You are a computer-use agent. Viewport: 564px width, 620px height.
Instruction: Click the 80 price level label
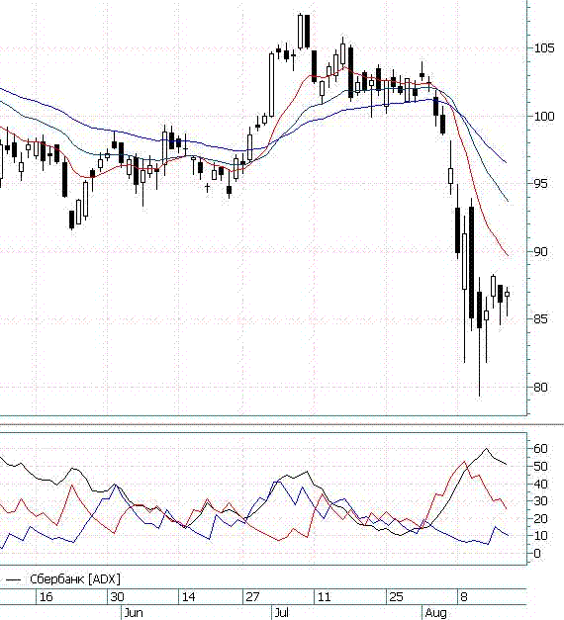(x=540, y=387)
